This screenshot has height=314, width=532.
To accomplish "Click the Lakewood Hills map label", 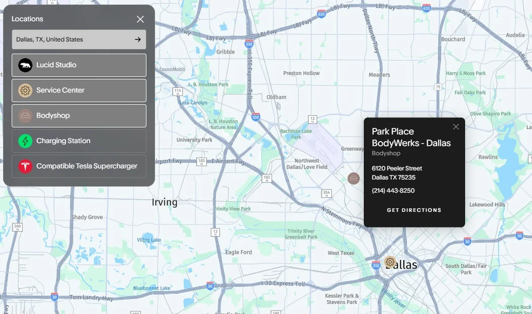I will [x=487, y=205].
